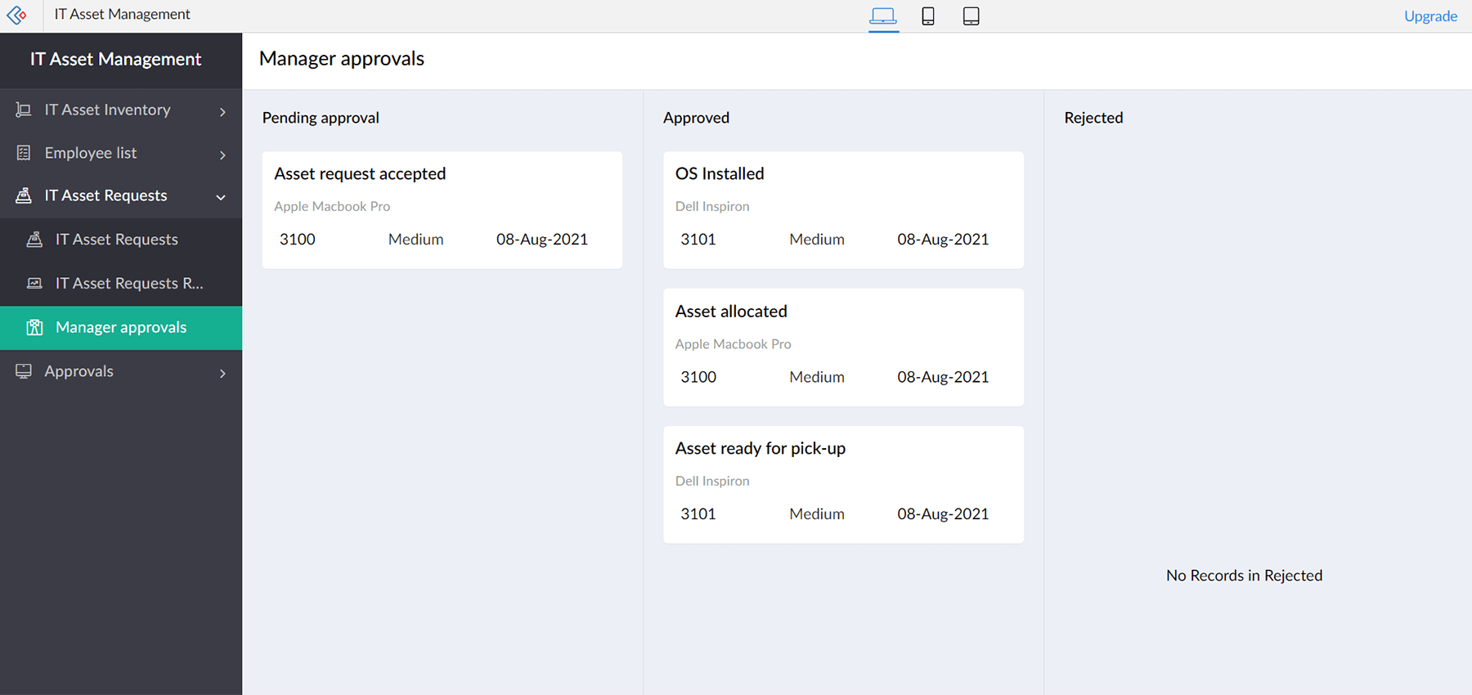Click 08-Aug-2021 in Asset ready for pick-up card
Screen dimensions: 1472x695
click(x=943, y=514)
